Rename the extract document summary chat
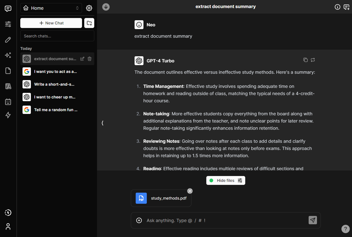Screen dimensions: 352x237 82,59
